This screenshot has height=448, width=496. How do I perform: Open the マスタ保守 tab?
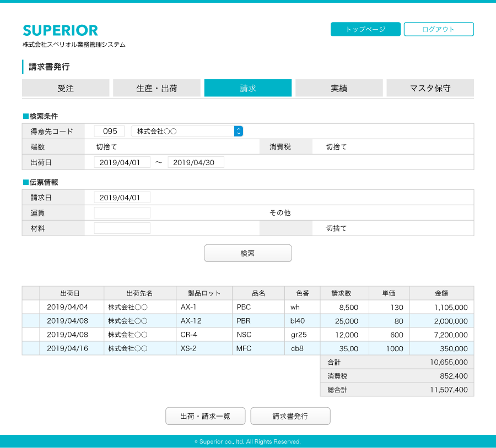tap(430, 88)
